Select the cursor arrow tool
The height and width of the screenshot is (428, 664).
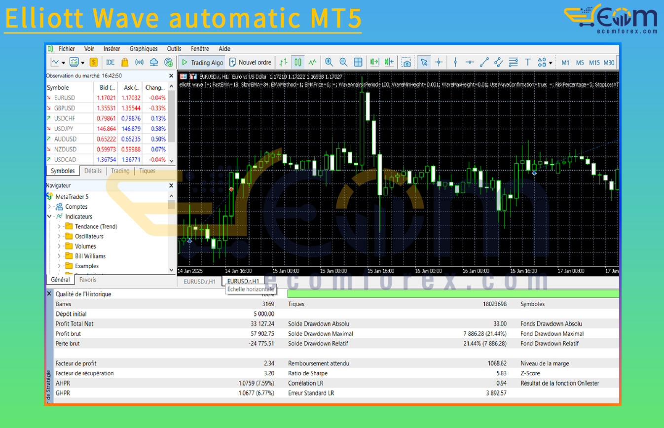(424, 63)
